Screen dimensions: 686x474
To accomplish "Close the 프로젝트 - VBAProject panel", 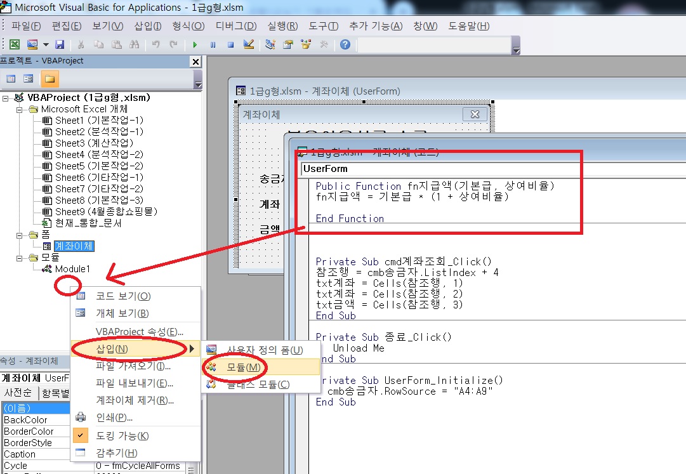I will coord(195,62).
